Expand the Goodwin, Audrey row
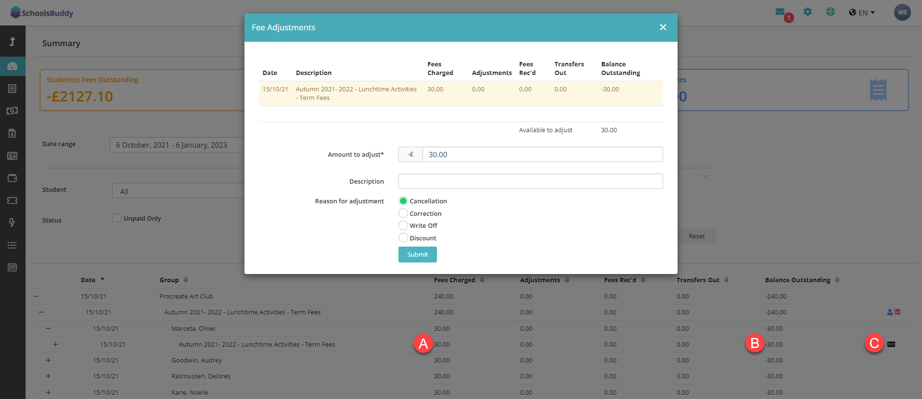 tap(48, 360)
